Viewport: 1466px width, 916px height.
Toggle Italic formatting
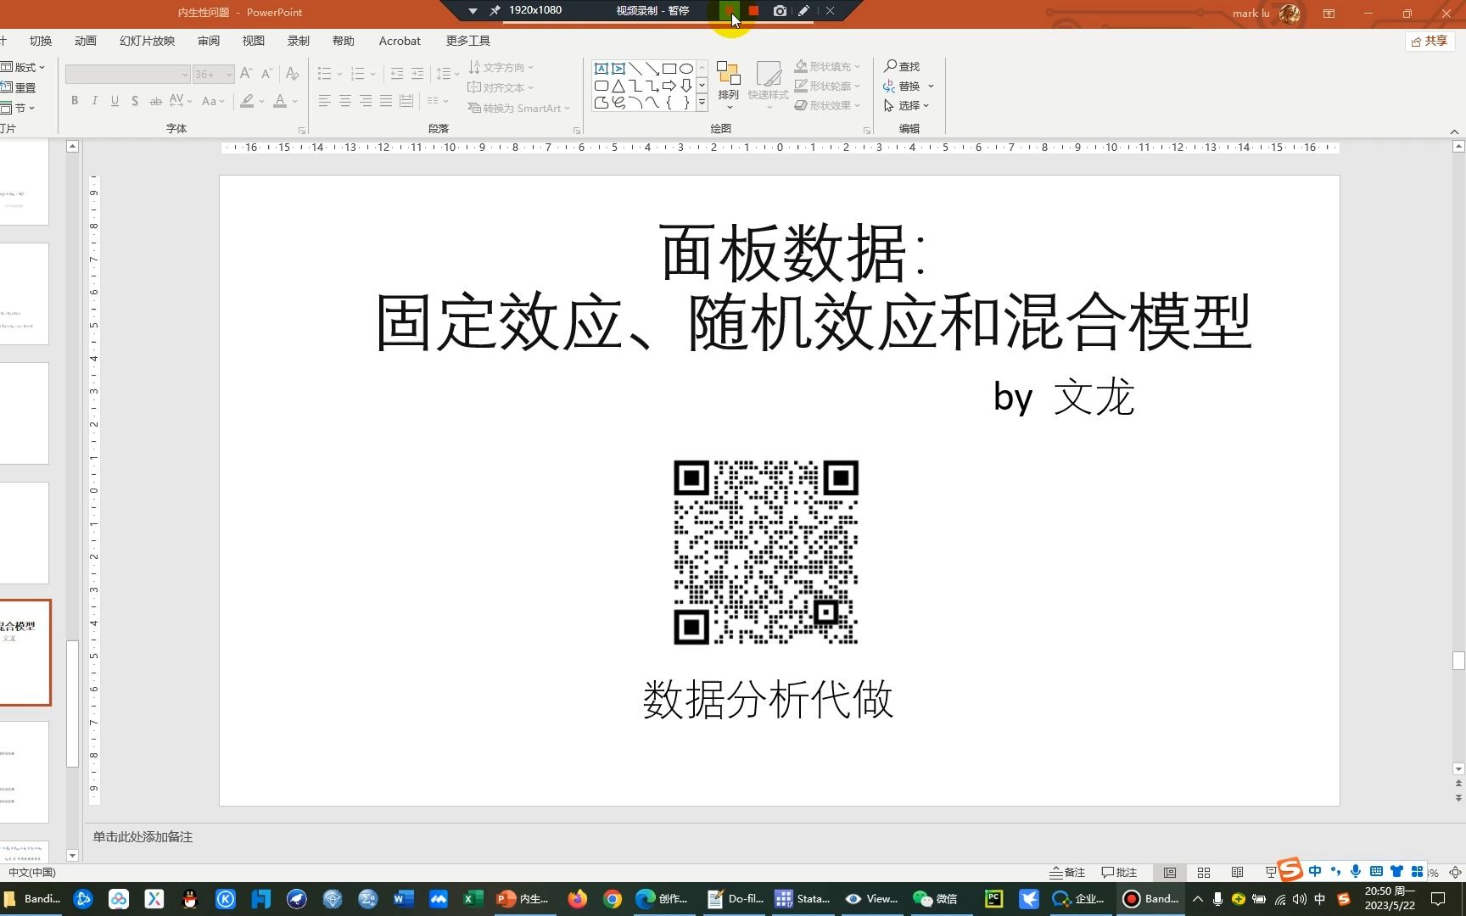[94, 101]
